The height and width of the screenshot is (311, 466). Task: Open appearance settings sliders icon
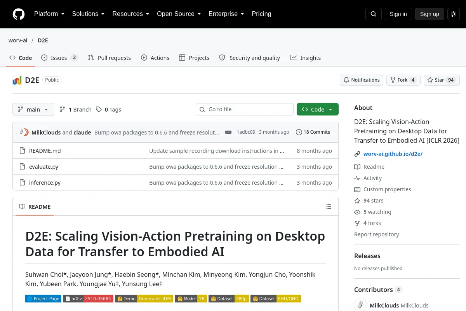coord(454,14)
